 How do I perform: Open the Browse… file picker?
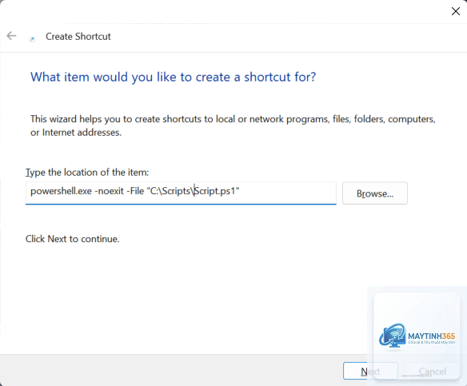375,193
